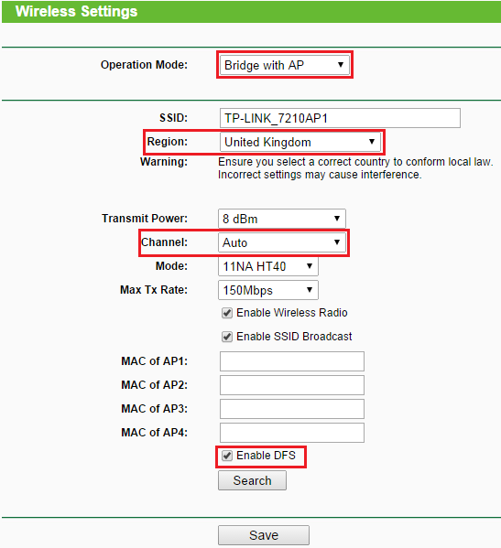Open the Channel dropdown set to Auto
The width and height of the screenshot is (501, 548).
(282, 242)
